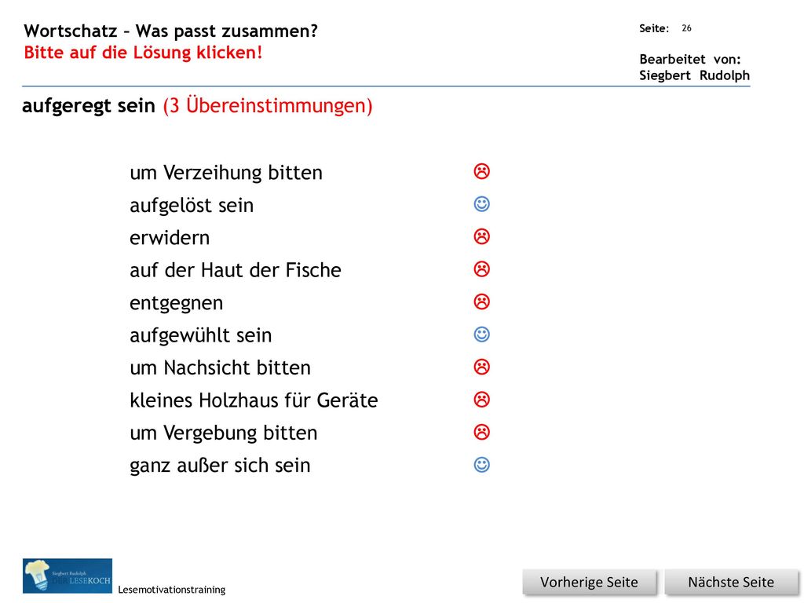Screen dimensions: 804x603
Task: Click the Lesemotivationstraining label
Action: pyautogui.click(x=172, y=590)
